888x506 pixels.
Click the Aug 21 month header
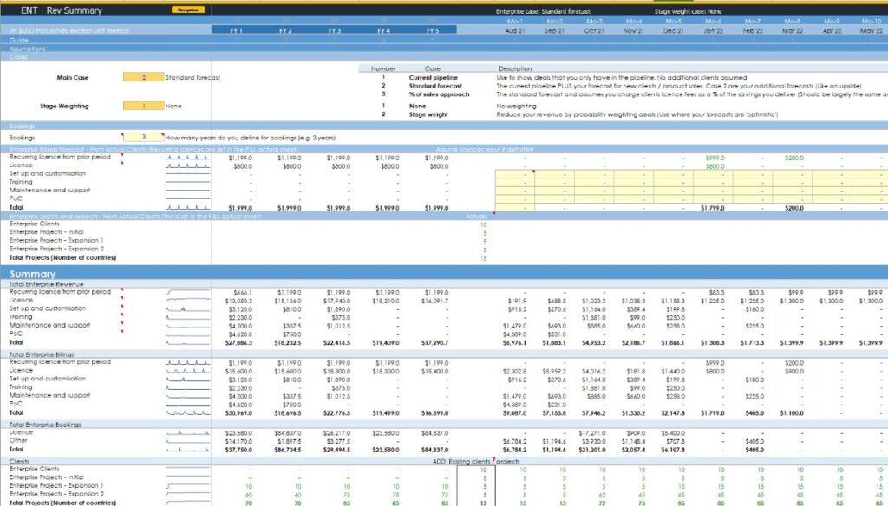(515, 30)
